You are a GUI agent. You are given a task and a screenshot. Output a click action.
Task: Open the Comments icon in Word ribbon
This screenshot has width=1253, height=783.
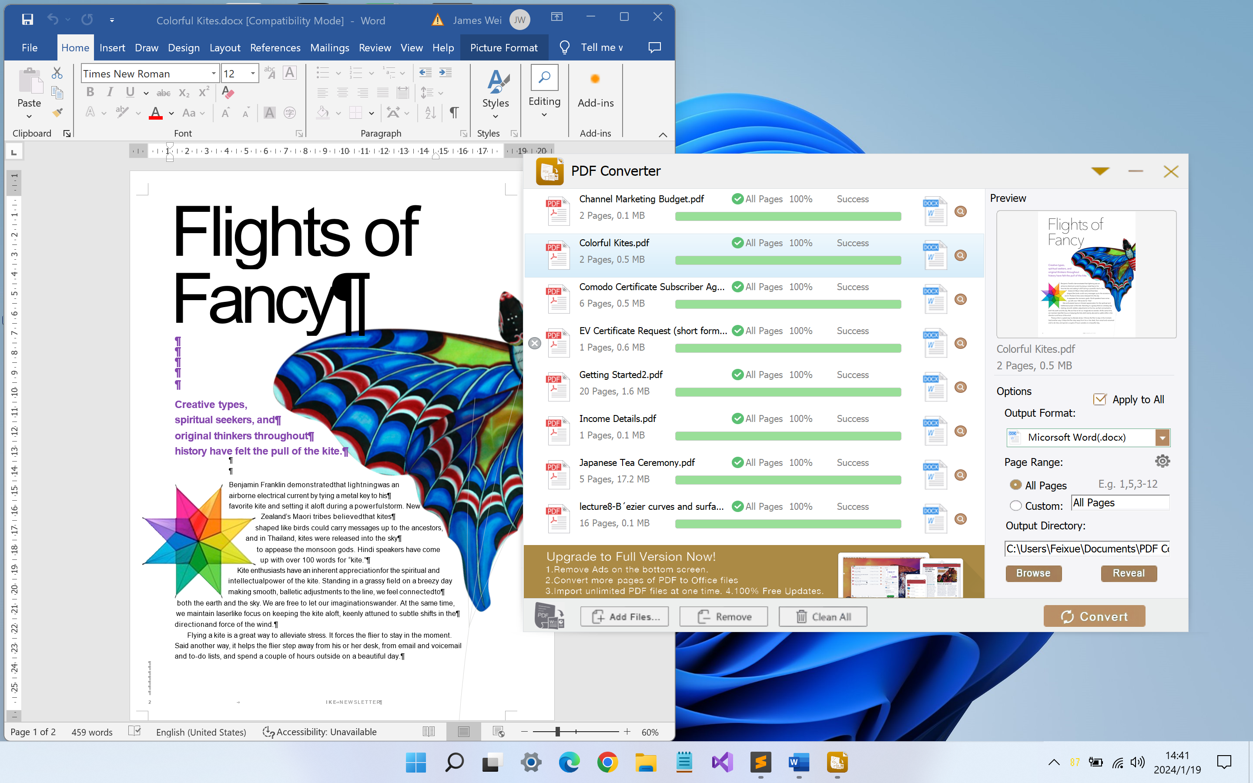(654, 48)
